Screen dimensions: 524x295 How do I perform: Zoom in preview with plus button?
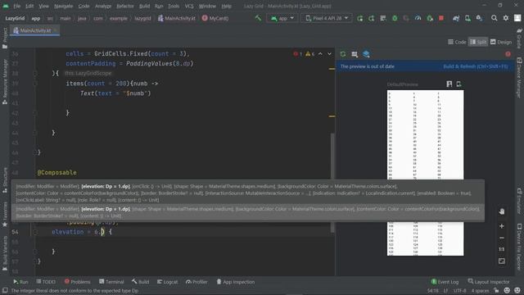click(502, 226)
